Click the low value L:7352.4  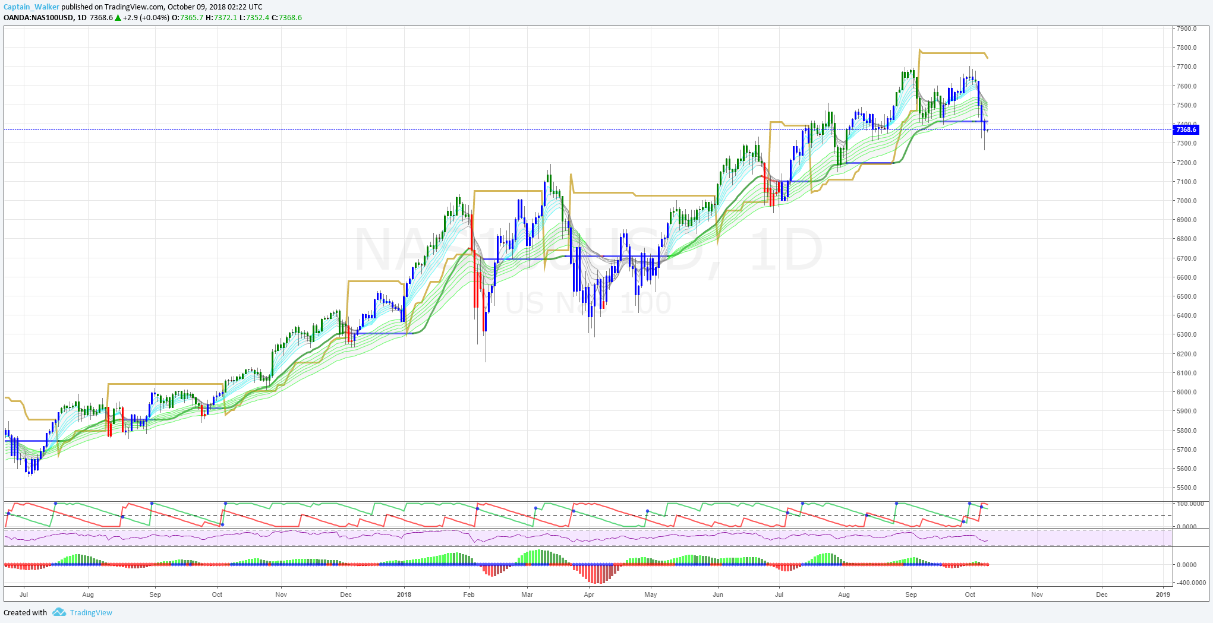(254, 18)
